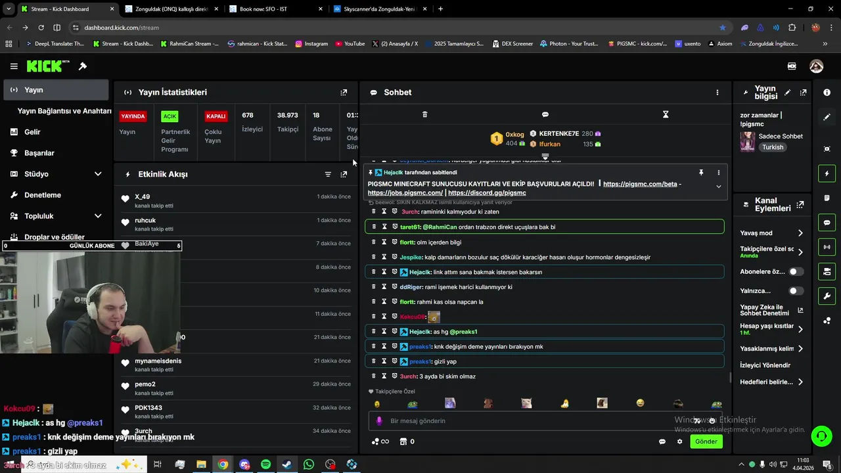Open Spotify from the Windows taskbar

pos(265,464)
